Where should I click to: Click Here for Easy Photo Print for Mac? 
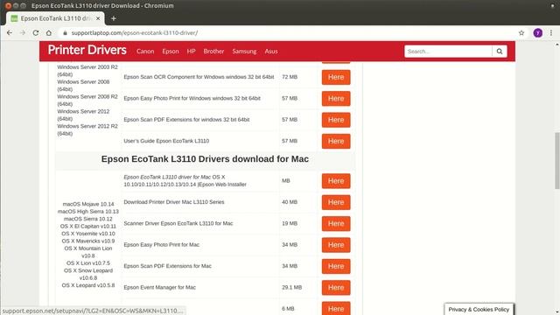pyautogui.click(x=336, y=245)
